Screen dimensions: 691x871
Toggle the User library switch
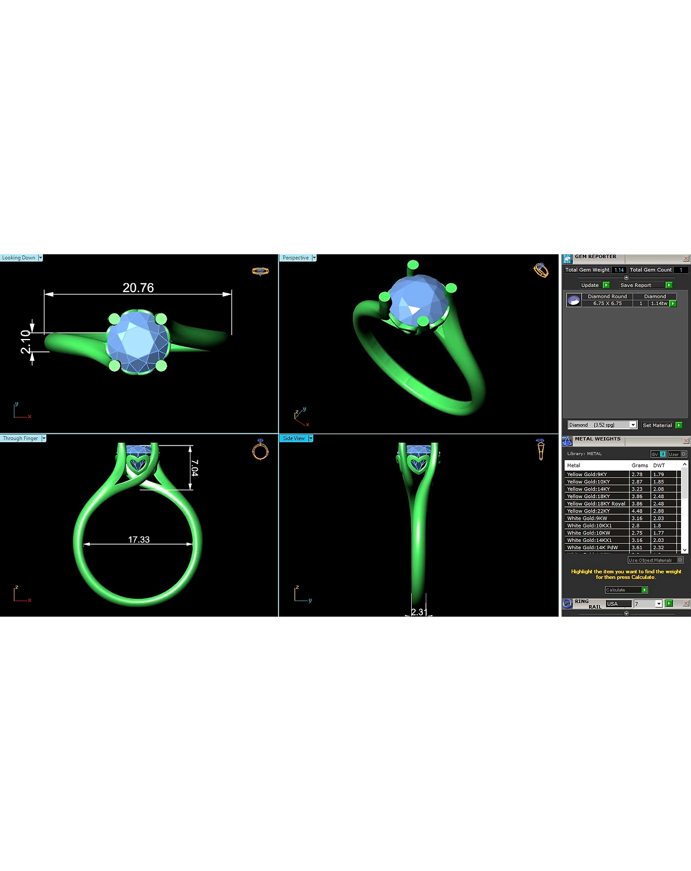pyautogui.click(x=677, y=454)
